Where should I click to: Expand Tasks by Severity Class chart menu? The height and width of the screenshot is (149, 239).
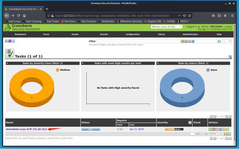7,63
